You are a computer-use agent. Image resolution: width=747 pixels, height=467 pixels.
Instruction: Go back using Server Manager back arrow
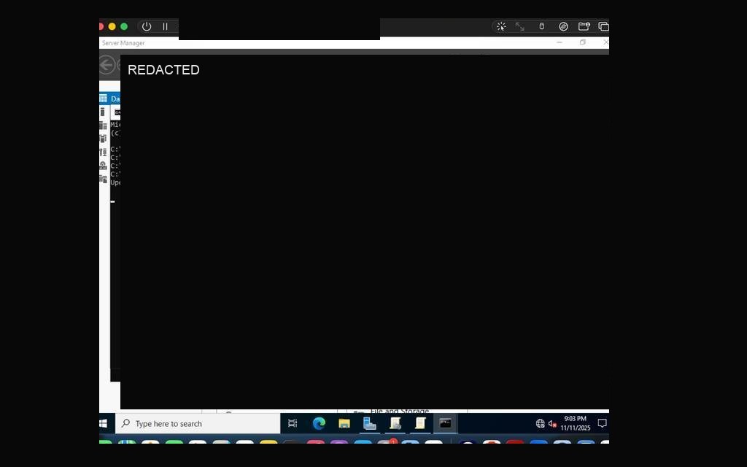tap(107, 65)
